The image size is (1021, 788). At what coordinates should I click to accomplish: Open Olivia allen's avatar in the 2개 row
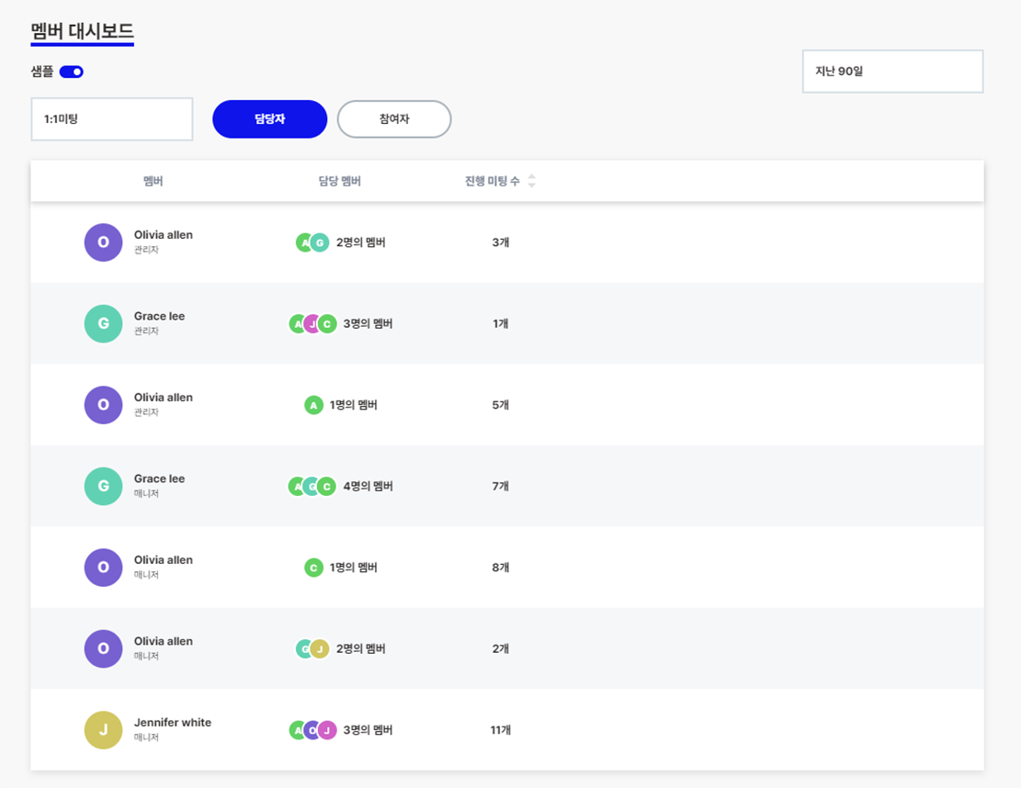tap(104, 648)
